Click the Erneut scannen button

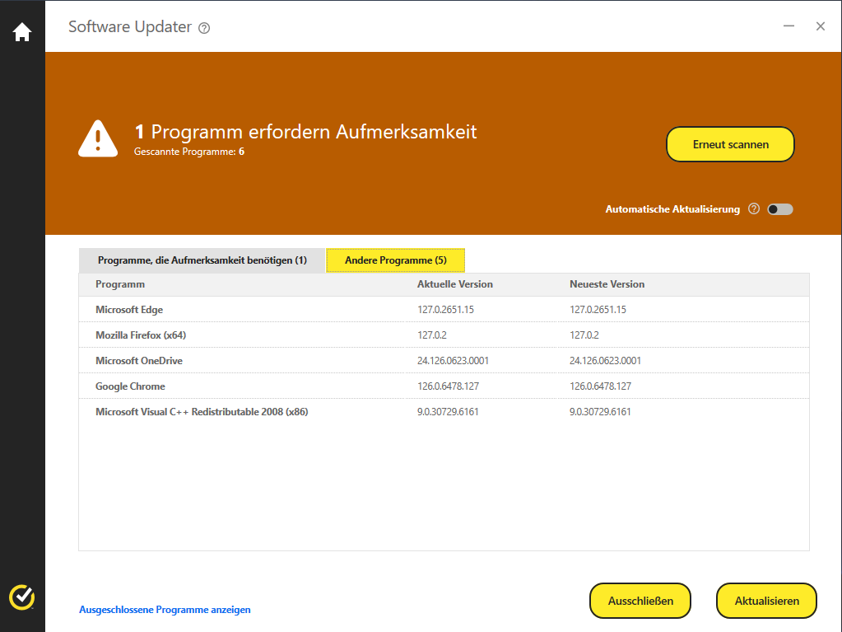tap(729, 143)
